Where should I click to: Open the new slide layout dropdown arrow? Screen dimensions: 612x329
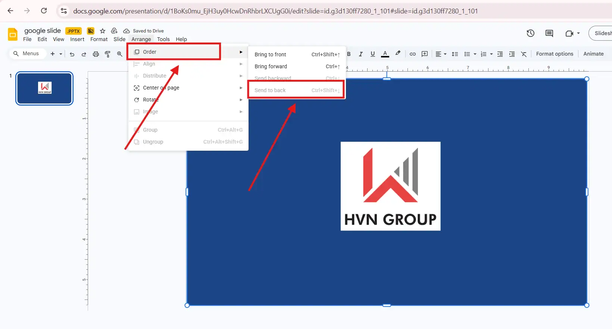point(61,54)
